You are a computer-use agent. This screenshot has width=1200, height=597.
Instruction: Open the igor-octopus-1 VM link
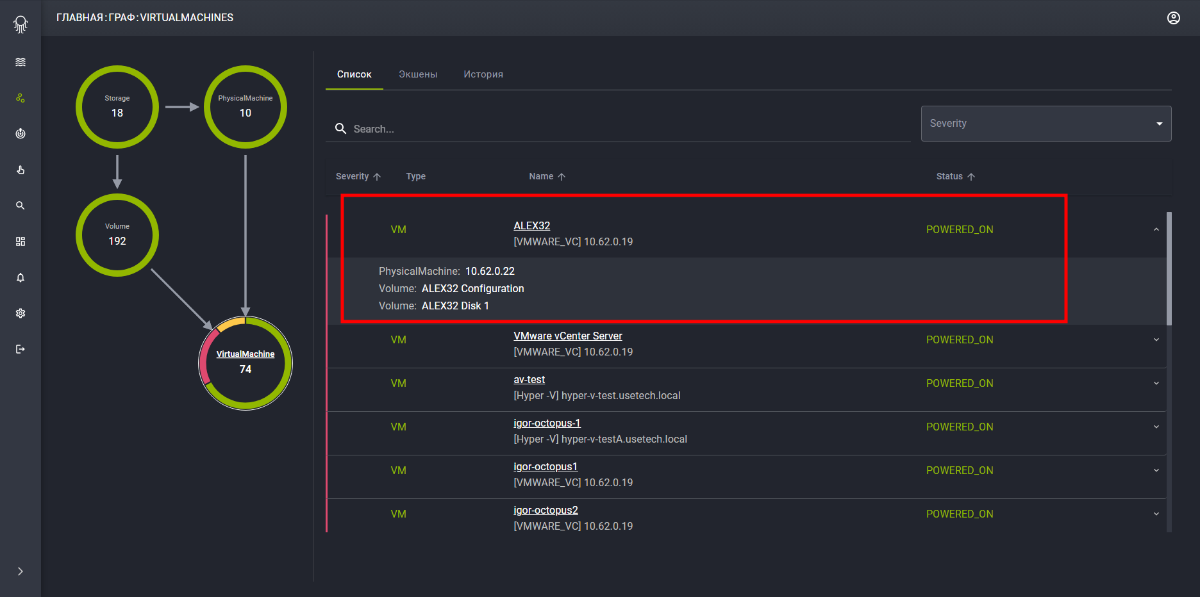[x=547, y=423]
